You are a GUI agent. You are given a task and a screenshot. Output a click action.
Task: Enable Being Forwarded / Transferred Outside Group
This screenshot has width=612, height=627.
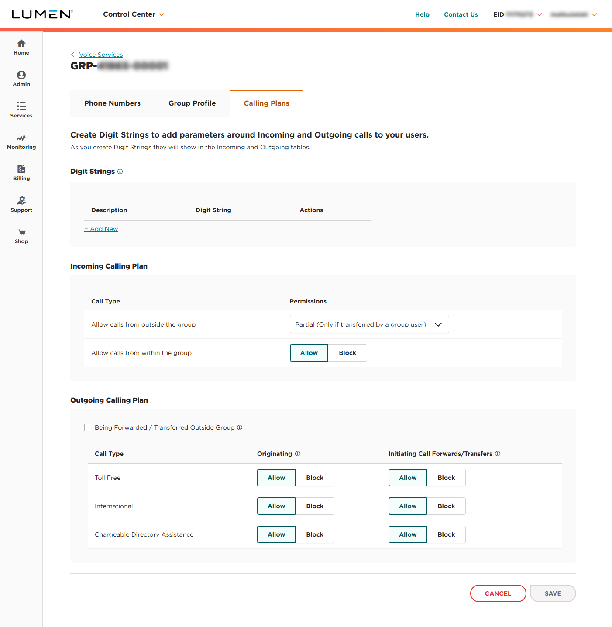pos(88,427)
